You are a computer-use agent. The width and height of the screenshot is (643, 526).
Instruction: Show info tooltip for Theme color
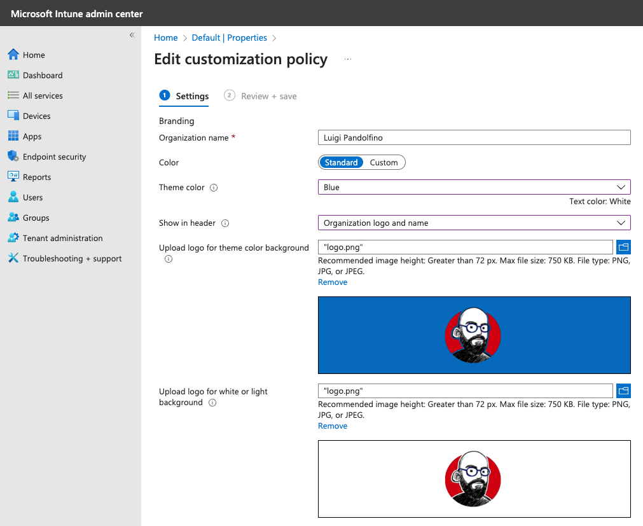(214, 188)
